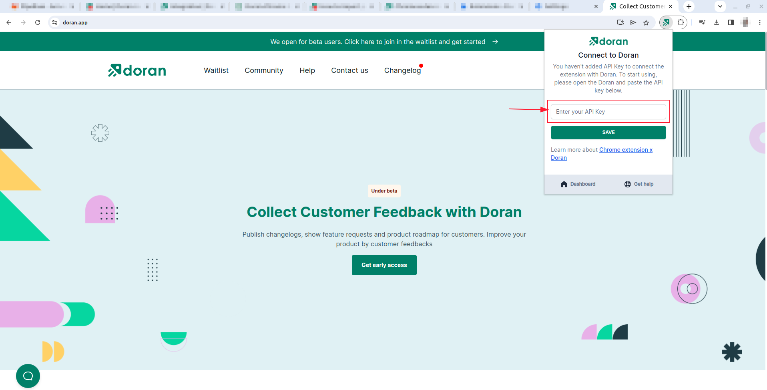Click the install app icon in address bar
The width and height of the screenshot is (767, 390).
point(620,22)
